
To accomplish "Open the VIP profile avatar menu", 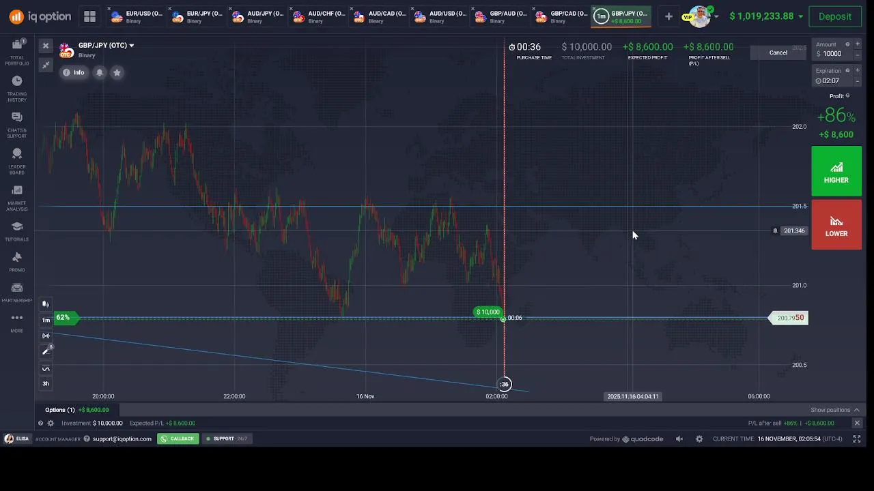I will click(x=699, y=16).
